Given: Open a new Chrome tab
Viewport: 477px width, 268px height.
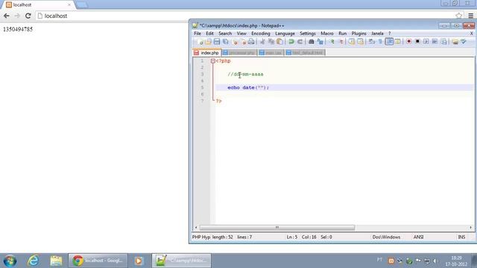Looking at the screenshot, I should pyautogui.click(x=81, y=5).
